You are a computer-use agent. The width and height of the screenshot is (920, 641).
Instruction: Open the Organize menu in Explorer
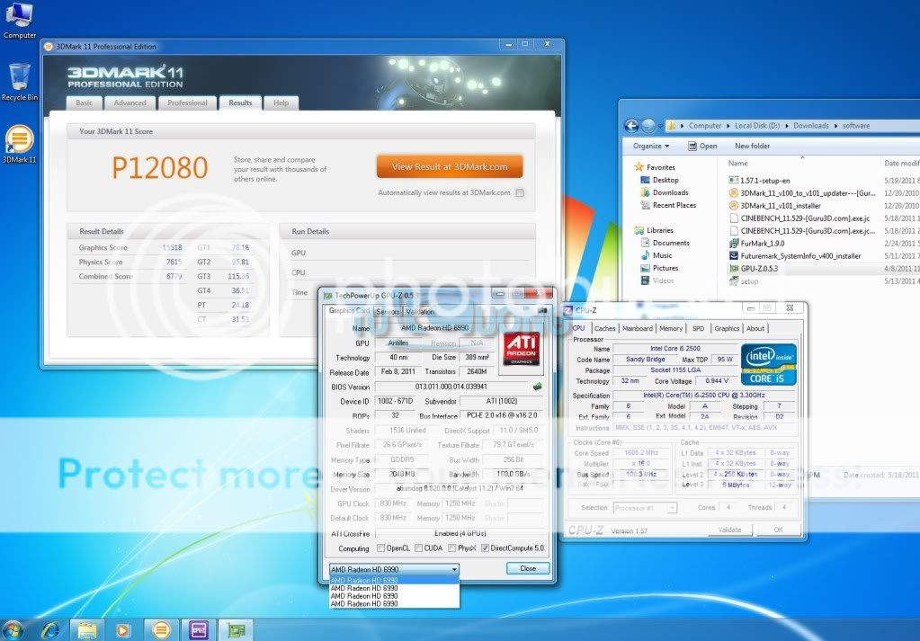point(651,146)
